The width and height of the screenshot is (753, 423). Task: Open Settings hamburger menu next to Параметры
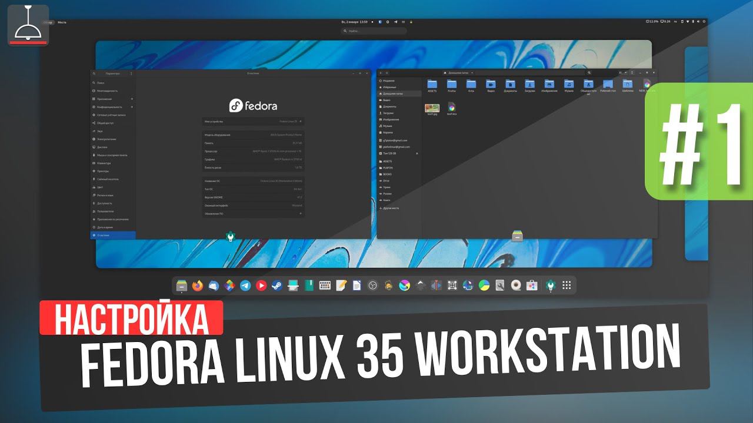coord(131,73)
